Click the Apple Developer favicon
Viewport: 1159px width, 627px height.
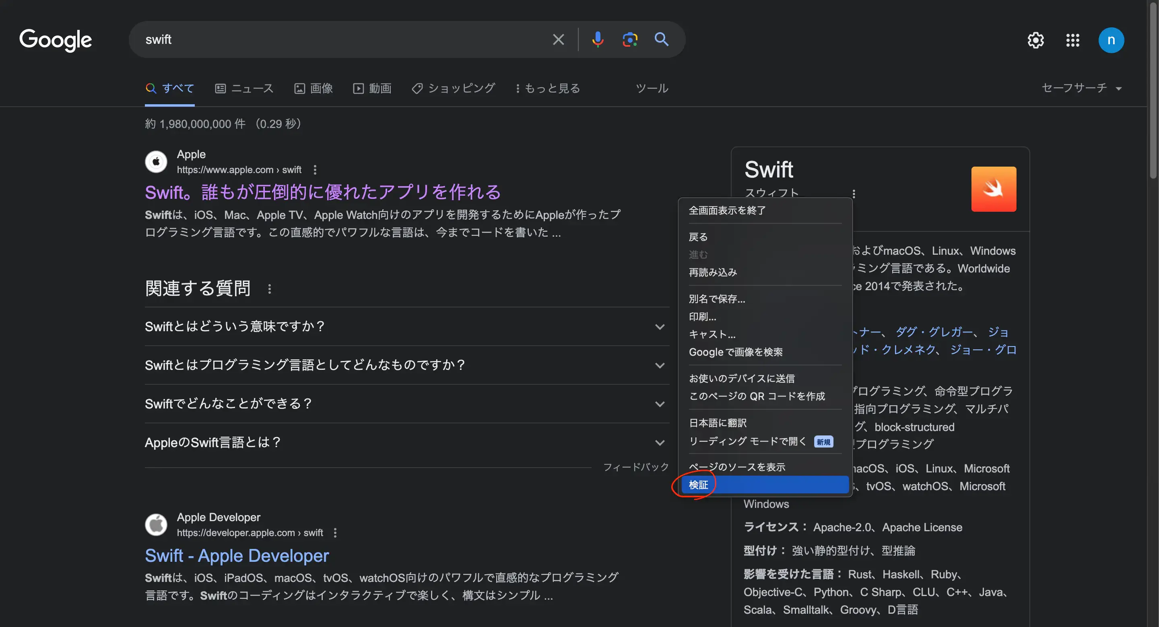(156, 524)
